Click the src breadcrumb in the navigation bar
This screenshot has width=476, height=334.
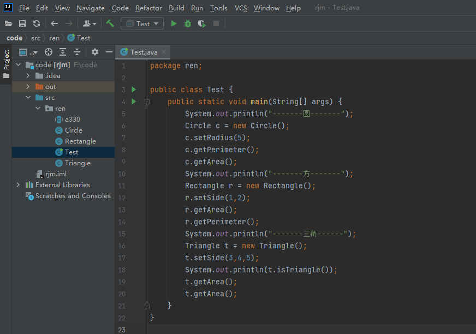[35, 38]
